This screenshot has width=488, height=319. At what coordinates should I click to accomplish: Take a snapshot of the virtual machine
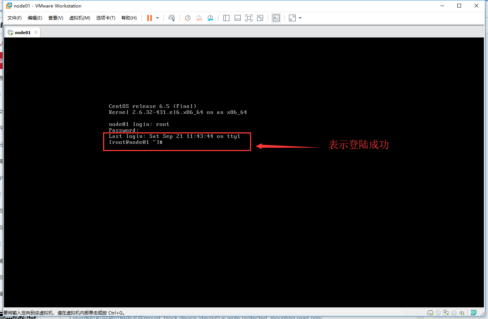(x=188, y=18)
